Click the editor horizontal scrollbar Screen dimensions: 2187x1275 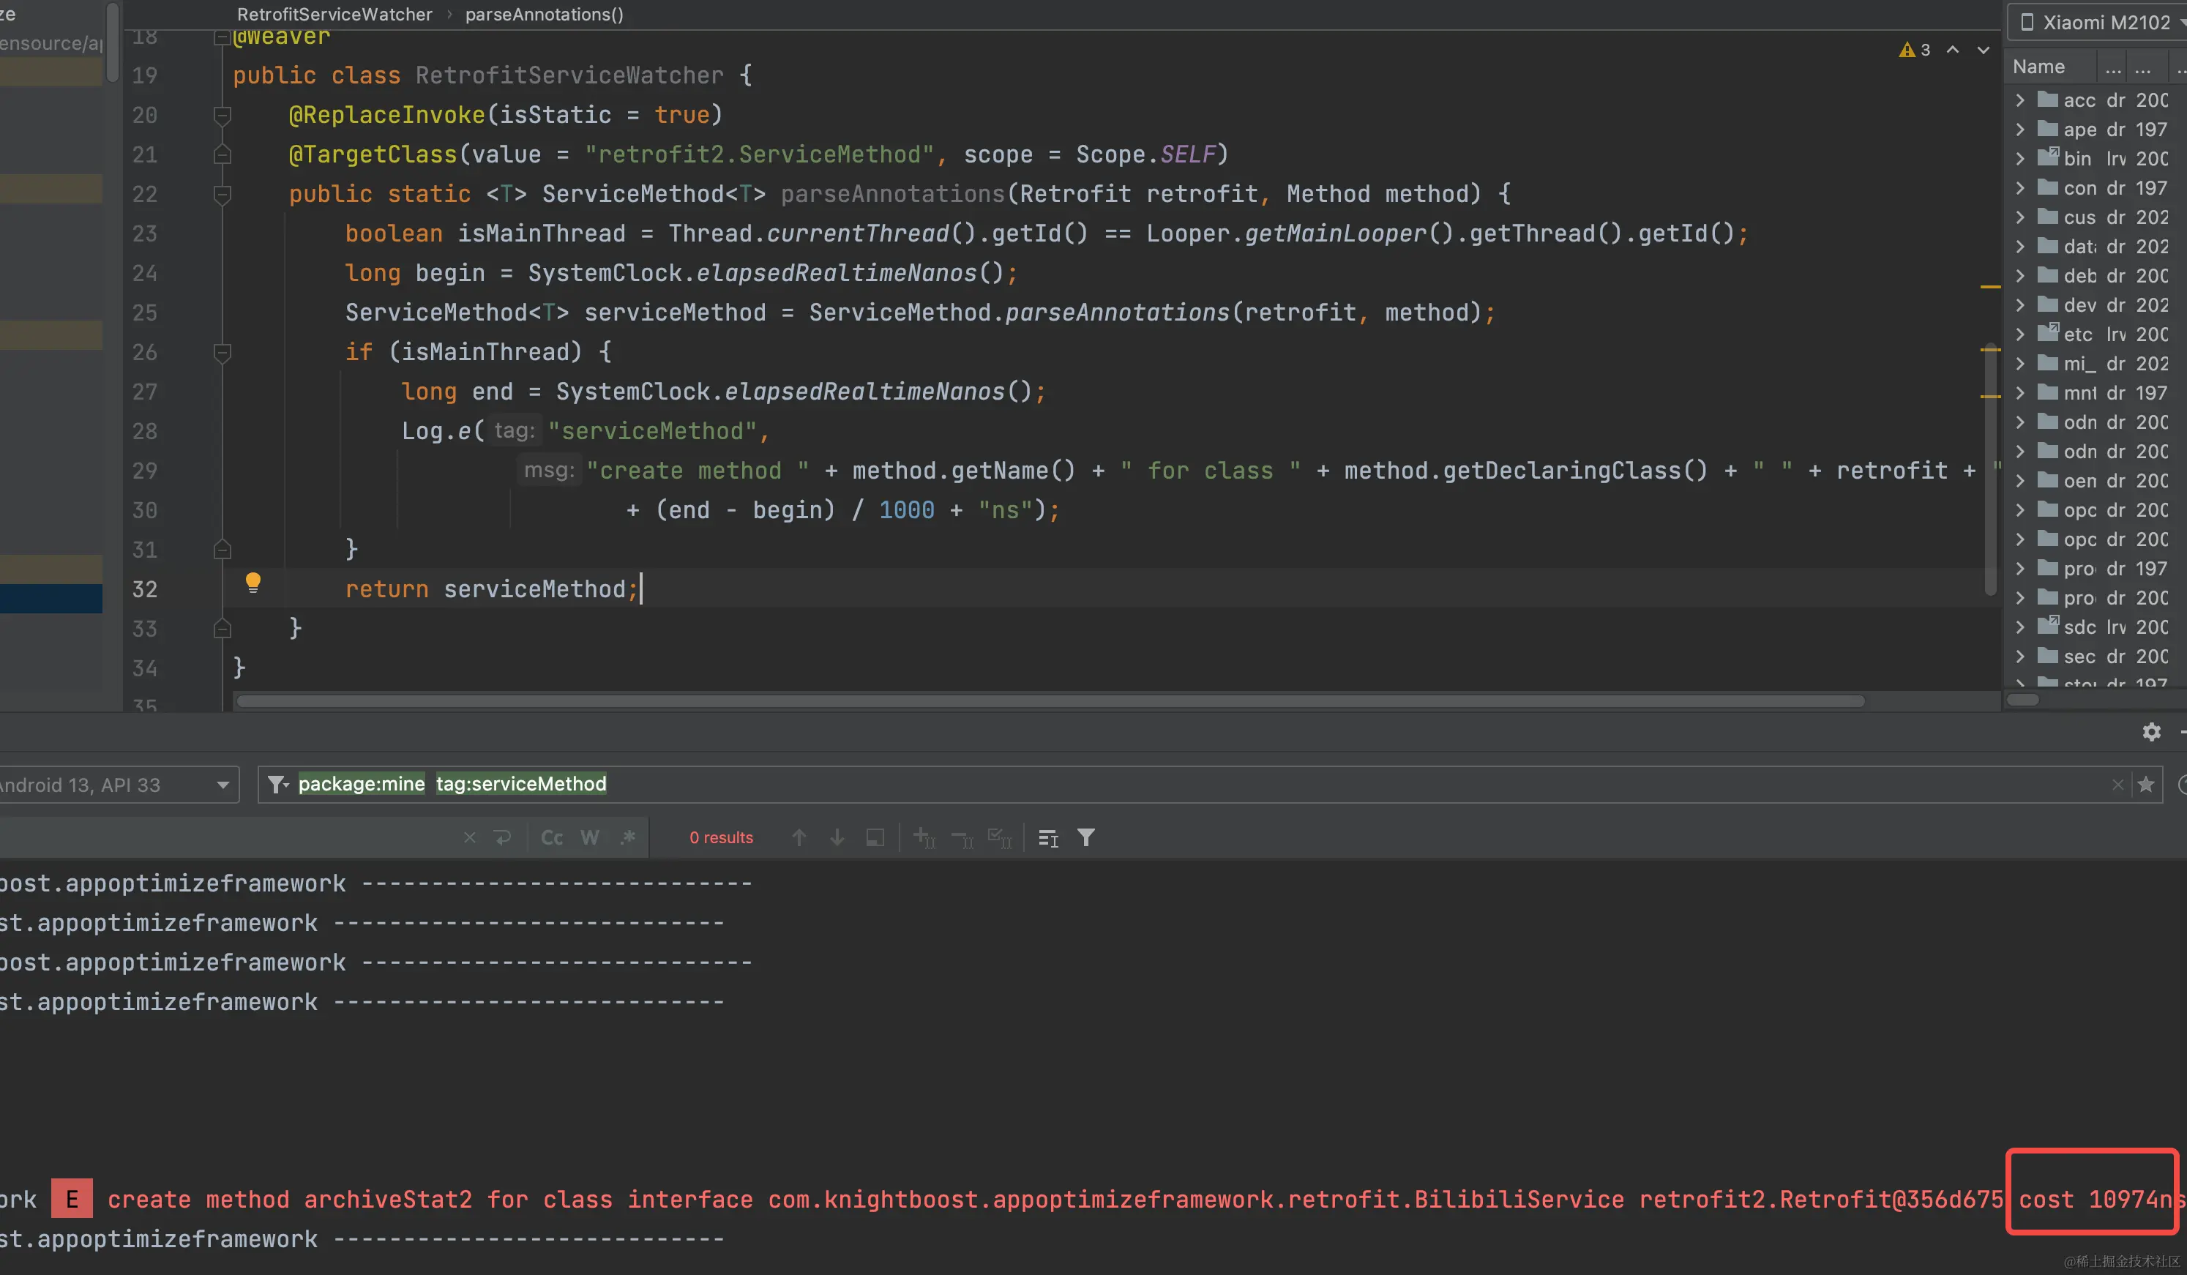[1050, 701]
